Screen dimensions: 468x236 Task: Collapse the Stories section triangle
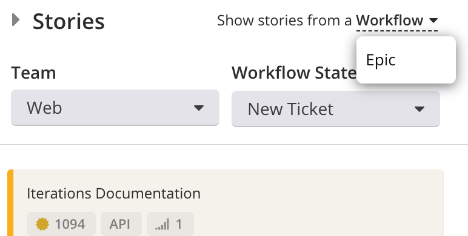coord(16,20)
